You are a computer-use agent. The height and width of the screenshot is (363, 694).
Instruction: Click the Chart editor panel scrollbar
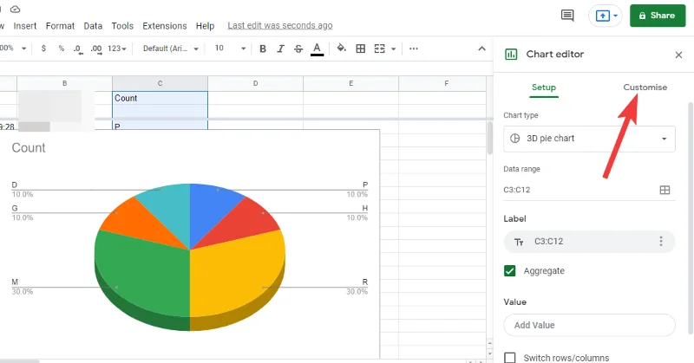point(691,219)
